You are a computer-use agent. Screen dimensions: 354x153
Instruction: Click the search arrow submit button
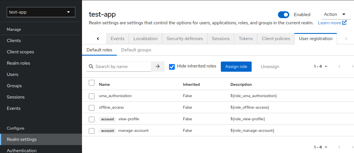(158, 67)
